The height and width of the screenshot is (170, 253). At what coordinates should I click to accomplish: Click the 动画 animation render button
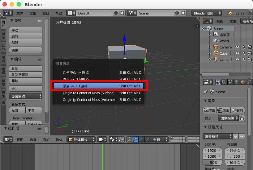point(223,110)
